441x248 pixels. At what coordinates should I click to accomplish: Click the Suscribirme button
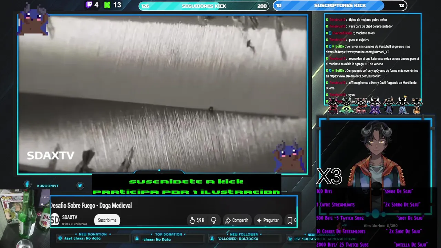tap(107, 220)
